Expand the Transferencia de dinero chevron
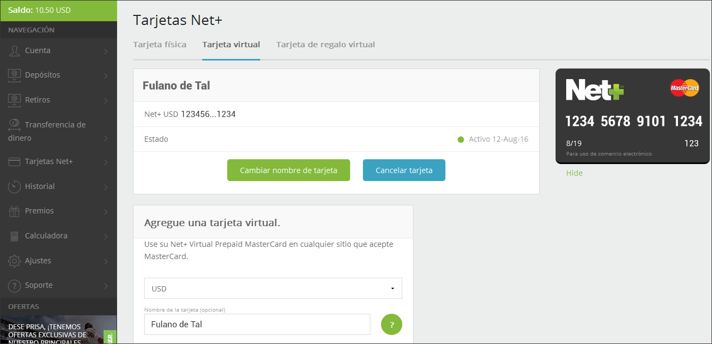 (x=106, y=139)
